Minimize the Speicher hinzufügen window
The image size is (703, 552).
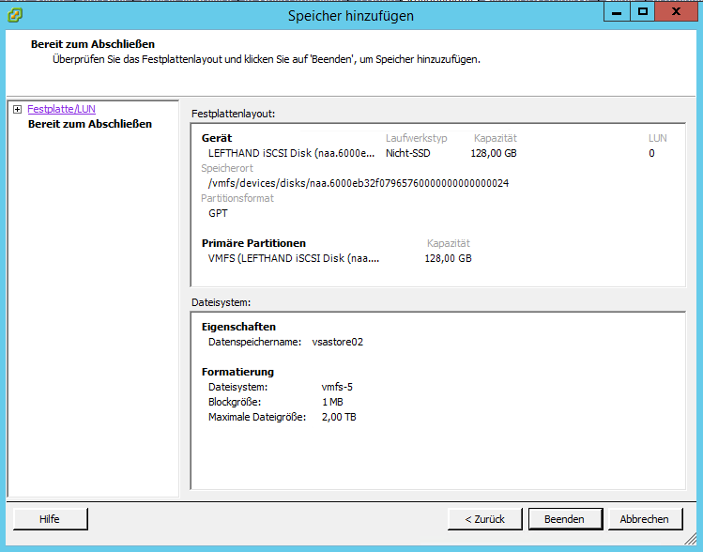615,11
